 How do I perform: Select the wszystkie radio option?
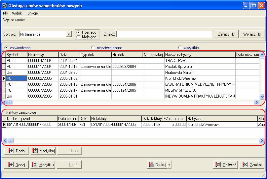pyautogui.click(x=188, y=47)
